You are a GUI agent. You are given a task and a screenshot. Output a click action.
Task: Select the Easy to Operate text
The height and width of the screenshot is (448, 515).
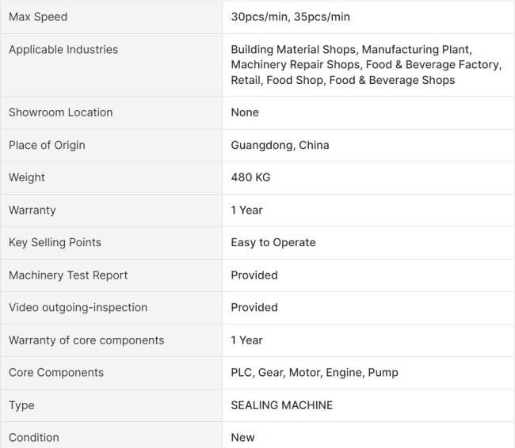coord(273,242)
